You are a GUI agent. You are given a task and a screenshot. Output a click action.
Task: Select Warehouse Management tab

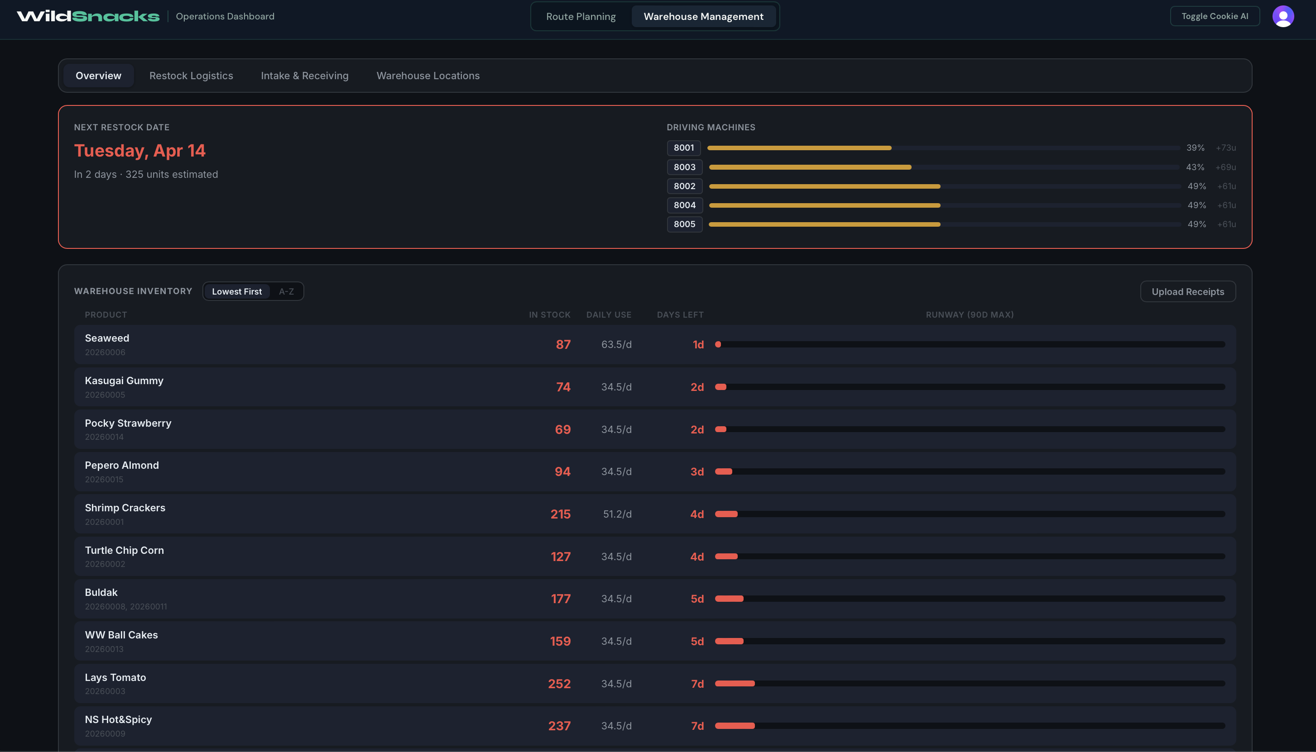tap(703, 17)
